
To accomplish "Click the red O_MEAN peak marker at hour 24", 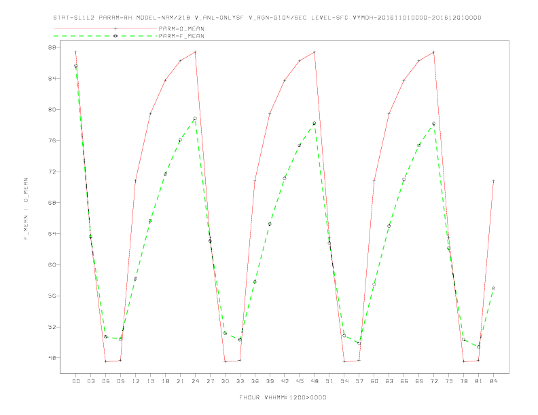I will [195, 52].
